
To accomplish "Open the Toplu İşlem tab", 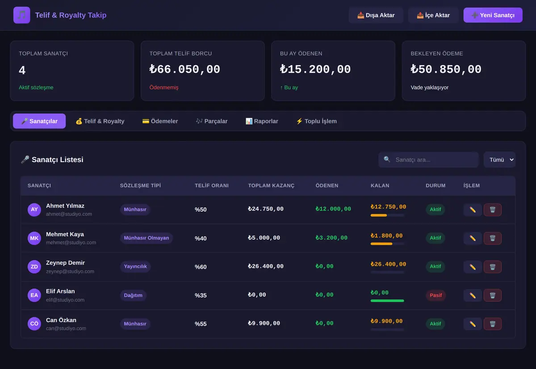I will 316,121.
